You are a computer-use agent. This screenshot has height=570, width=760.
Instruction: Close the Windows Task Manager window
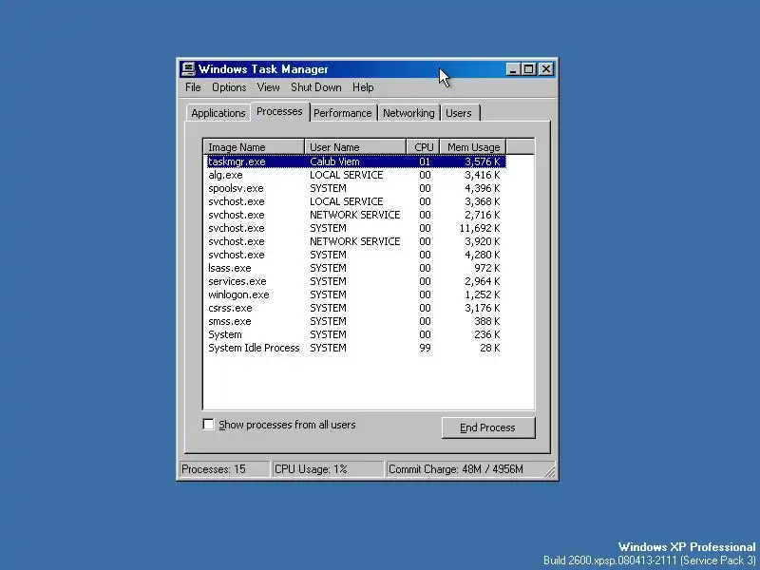pyautogui.click(x=546, y=69)
